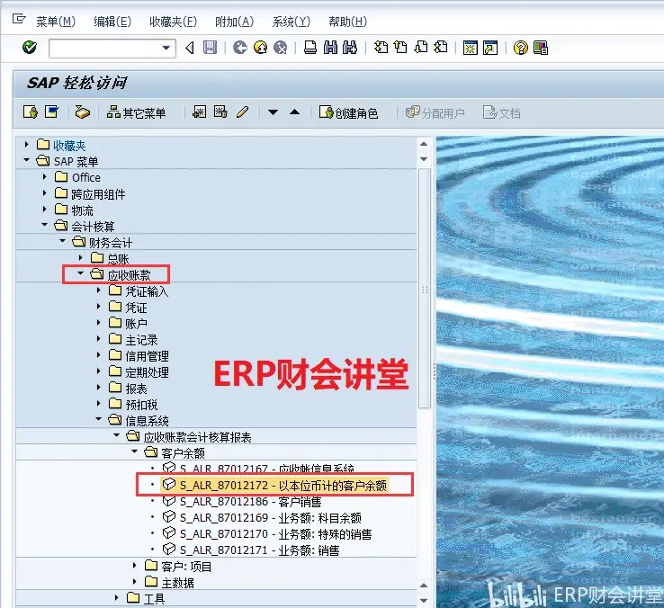Image resolution: width=664 pixels, height=608 pixels.
Task: Click the 文档 button
Action: [x=502, y=112]
